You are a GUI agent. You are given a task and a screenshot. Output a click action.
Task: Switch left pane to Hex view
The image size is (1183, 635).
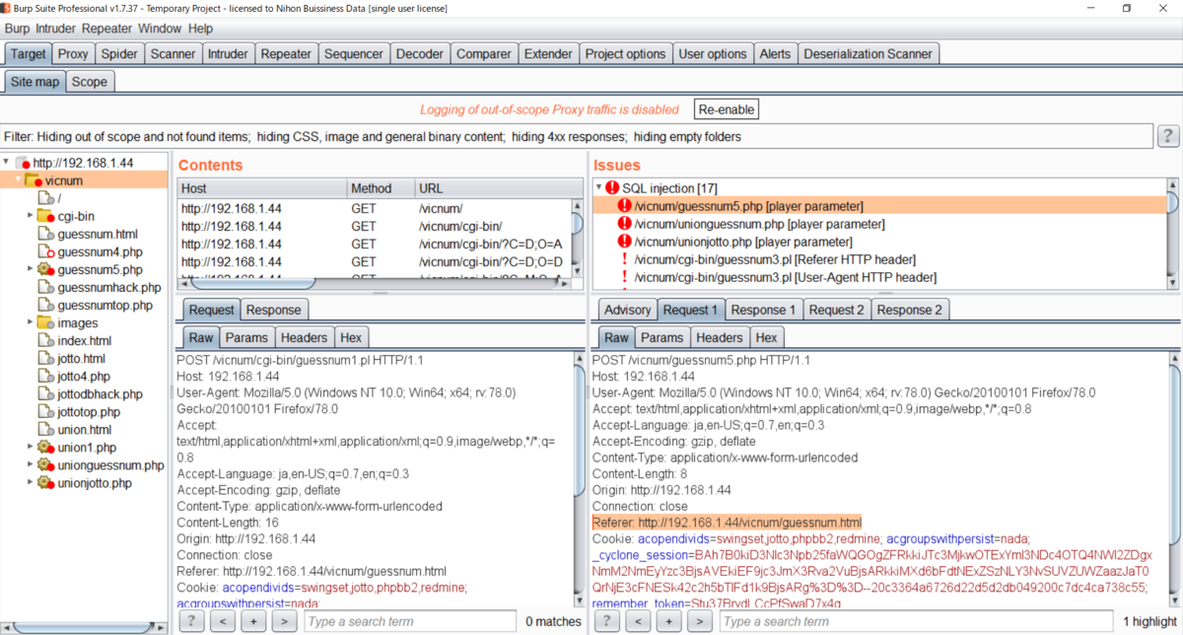[x=351, y=337]
